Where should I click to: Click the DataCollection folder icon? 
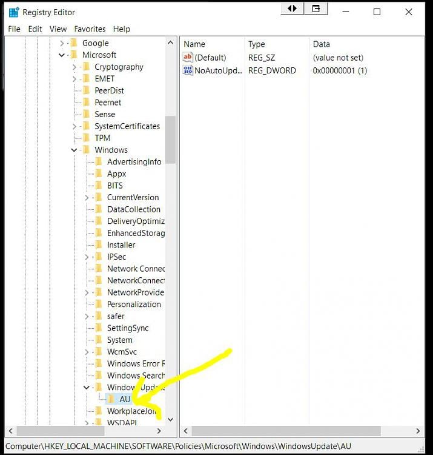point(99,209)
